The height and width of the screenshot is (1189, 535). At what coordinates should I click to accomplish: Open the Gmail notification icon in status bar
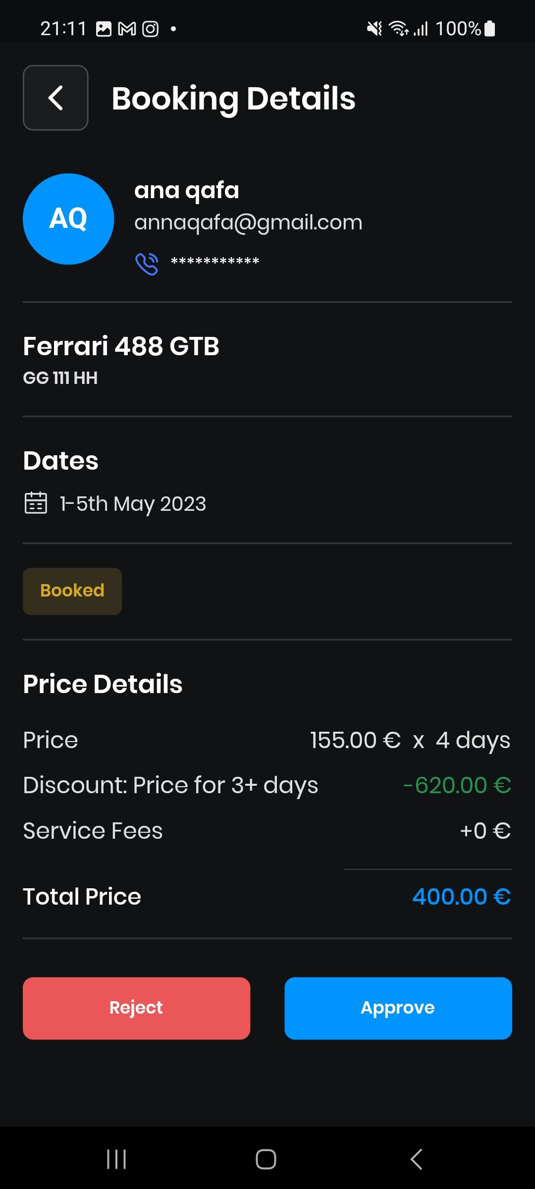(127, 29)
